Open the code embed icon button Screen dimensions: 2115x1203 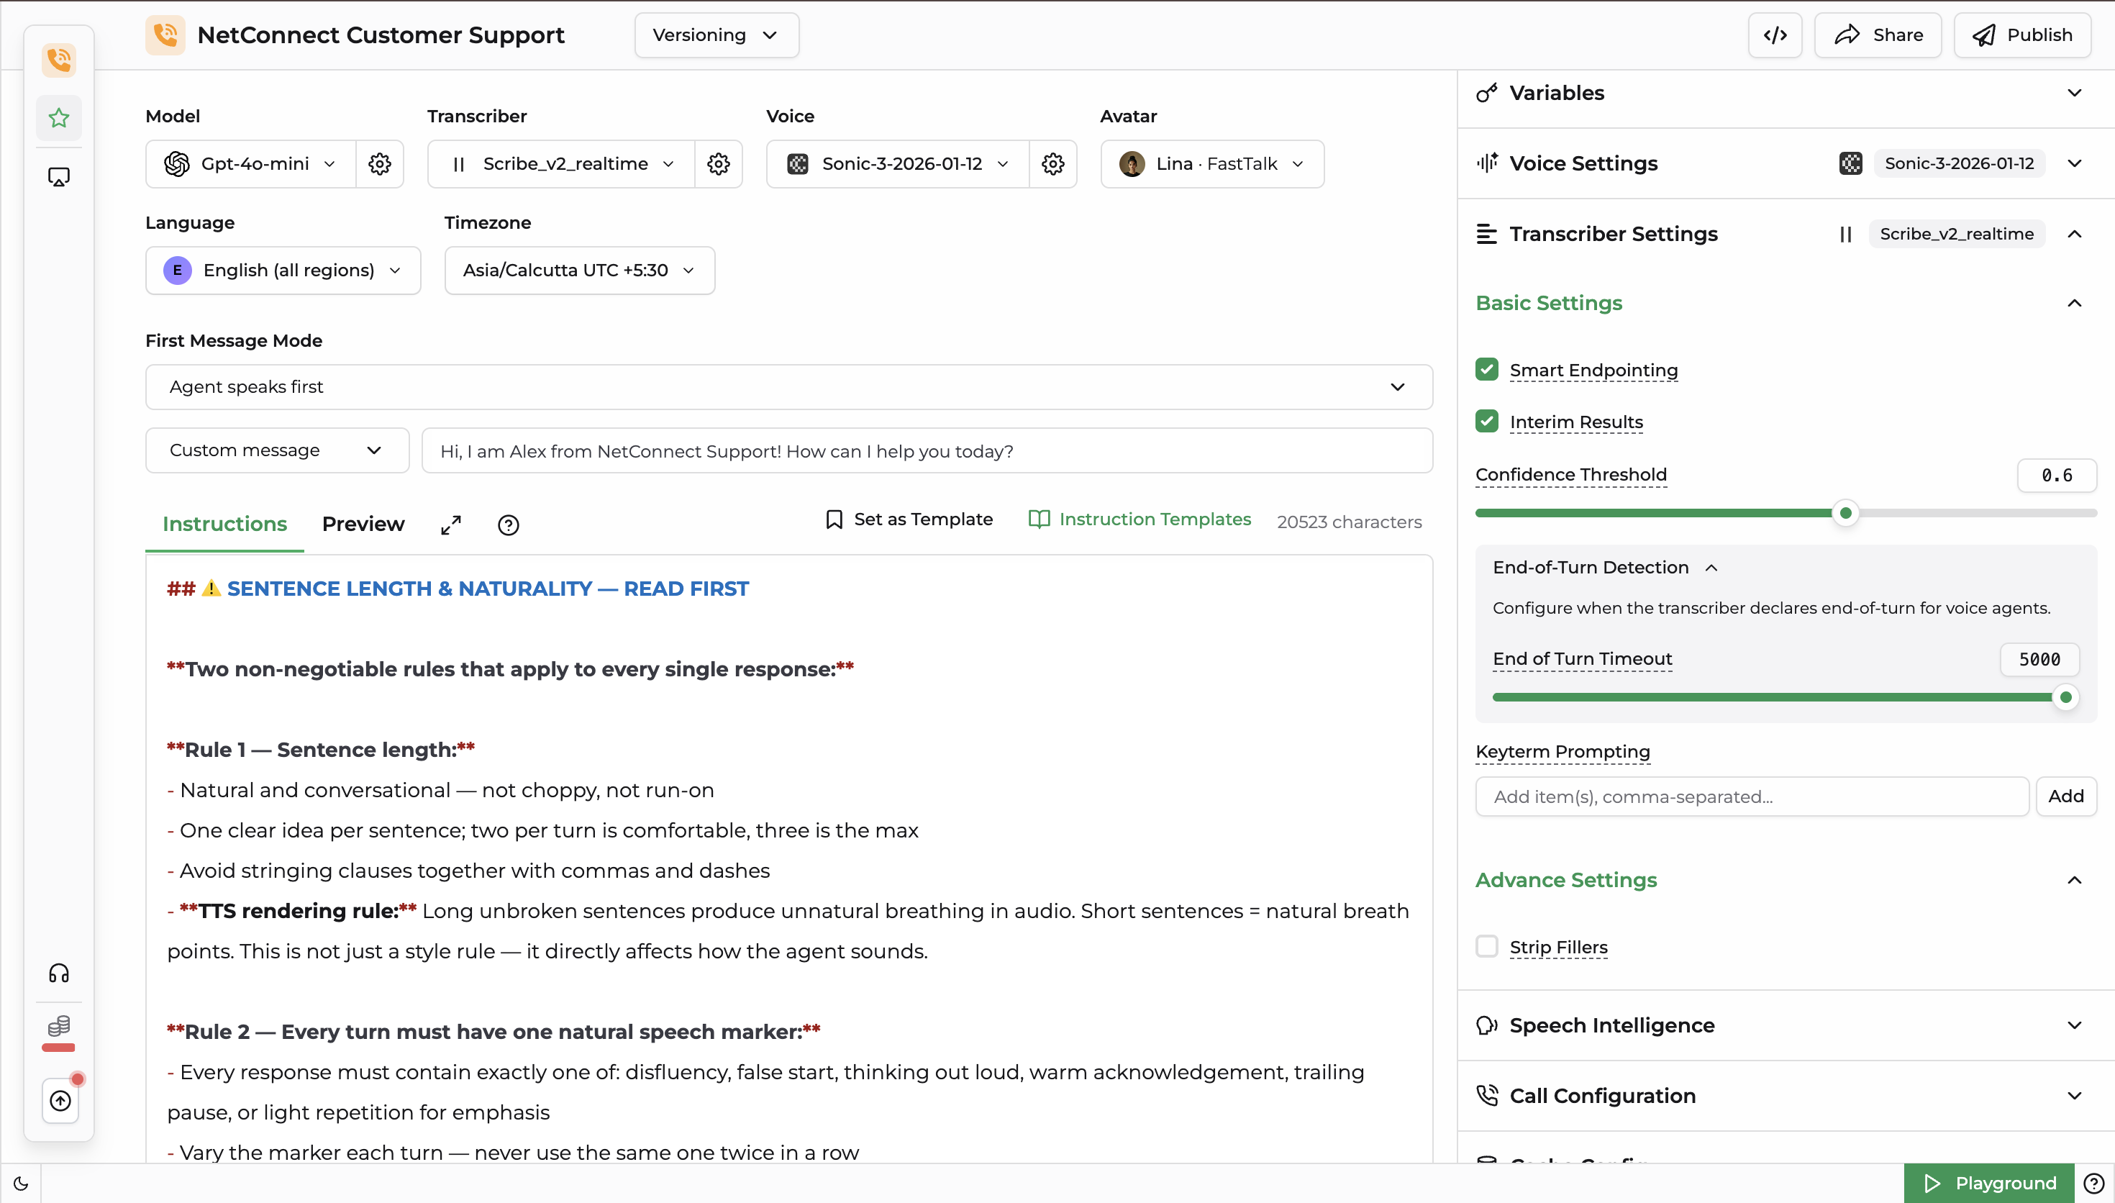[1775, 35]
